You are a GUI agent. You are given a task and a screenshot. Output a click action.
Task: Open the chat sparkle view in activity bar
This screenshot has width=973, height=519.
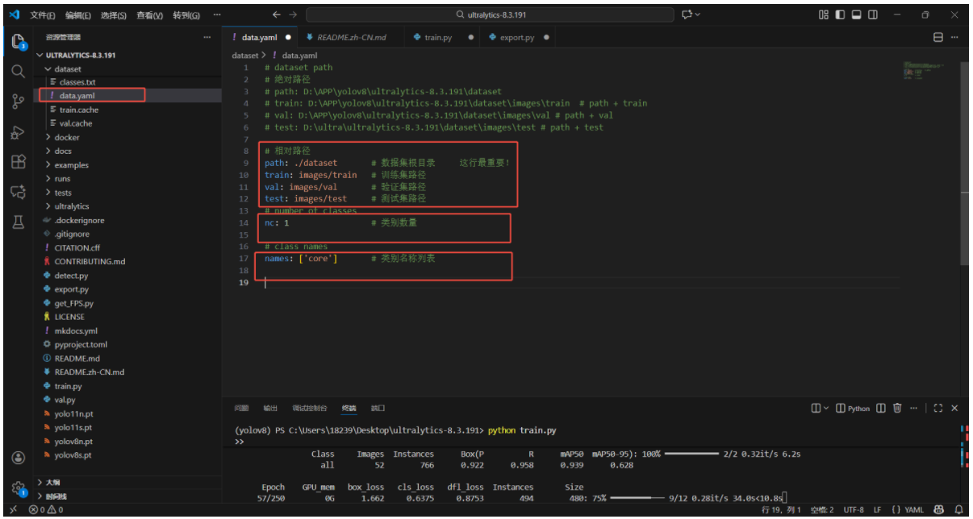click(x=18, y=192)
